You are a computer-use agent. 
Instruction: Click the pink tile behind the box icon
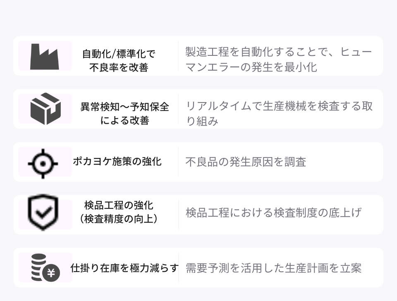point(45,109)
